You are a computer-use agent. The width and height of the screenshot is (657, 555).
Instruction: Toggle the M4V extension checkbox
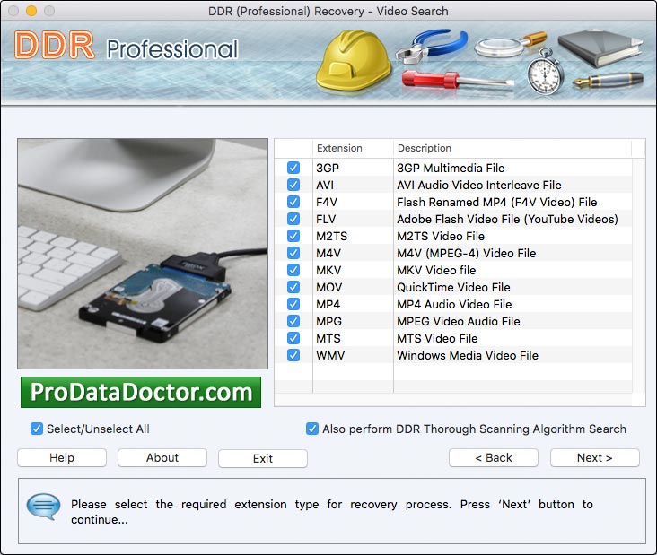click(x=293, y=253)
